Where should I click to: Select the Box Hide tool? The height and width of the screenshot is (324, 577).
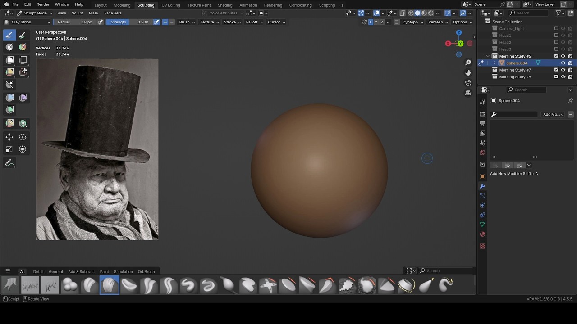click(x=23, y=60)
